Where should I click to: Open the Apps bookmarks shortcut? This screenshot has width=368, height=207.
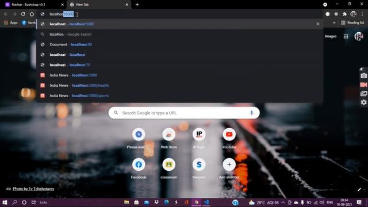click(x=11, y=22)
